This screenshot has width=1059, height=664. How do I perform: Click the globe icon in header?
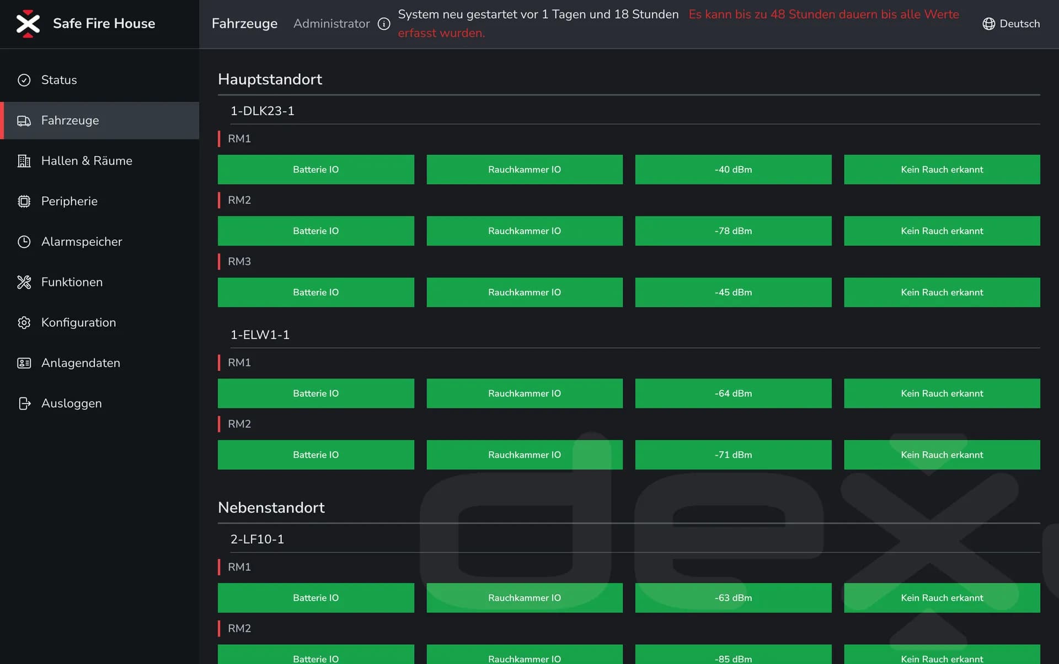pos(988,24)
